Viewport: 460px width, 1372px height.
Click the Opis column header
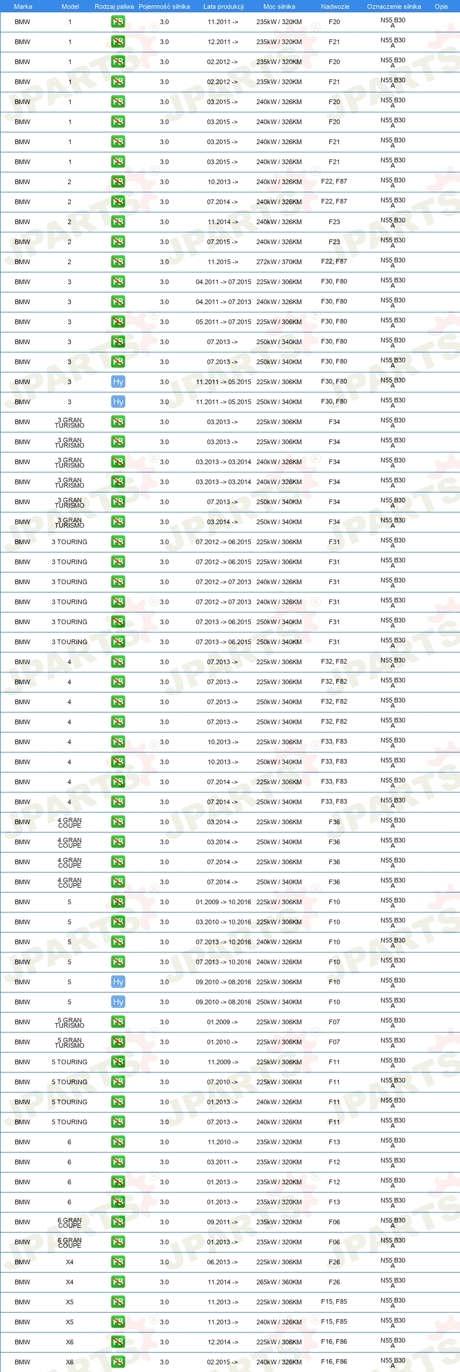point(441,6)
